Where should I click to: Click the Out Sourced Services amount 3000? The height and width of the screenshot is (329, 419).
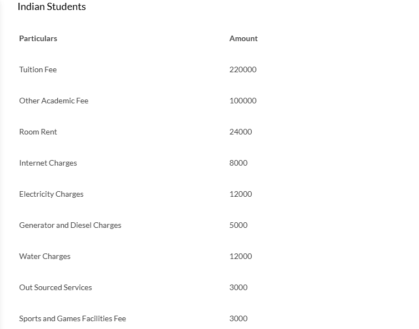point(238,287)
